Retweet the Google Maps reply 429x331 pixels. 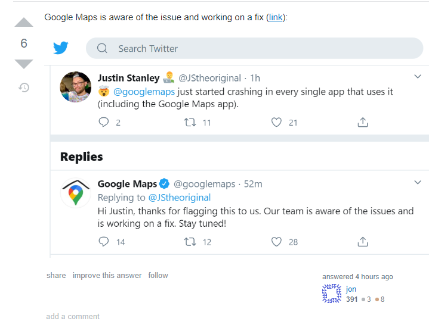(190, 242)
